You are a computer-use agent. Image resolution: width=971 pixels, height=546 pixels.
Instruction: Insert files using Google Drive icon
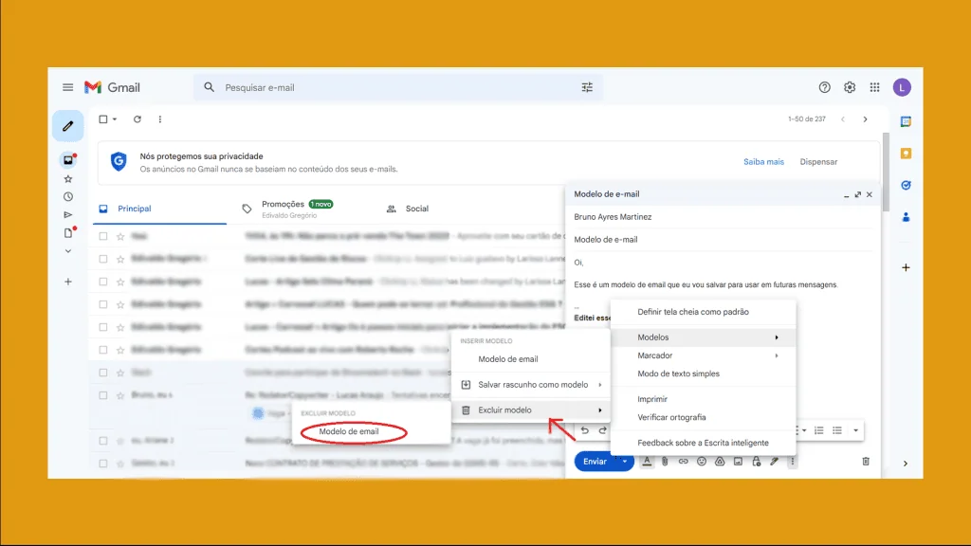coord(719,462)
